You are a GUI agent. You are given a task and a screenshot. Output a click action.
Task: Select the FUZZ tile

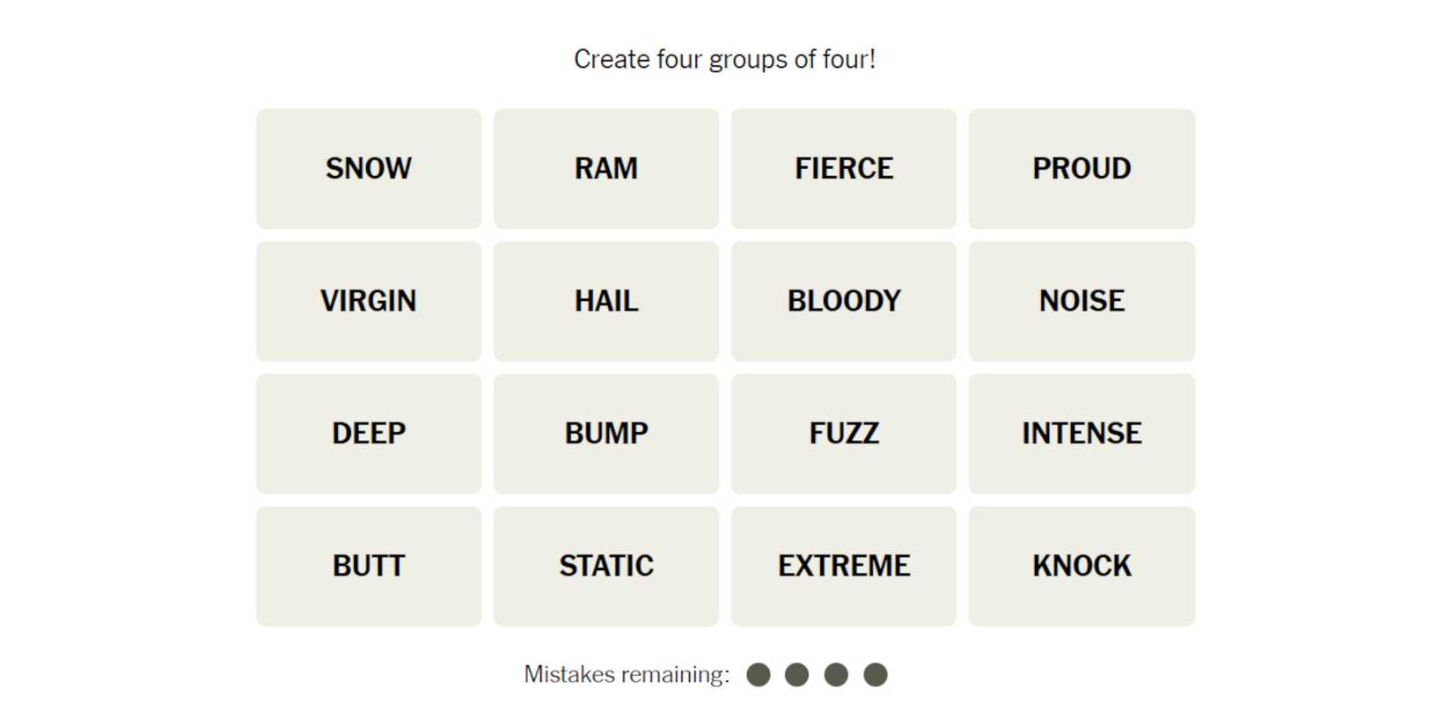[x=844, y=434]
